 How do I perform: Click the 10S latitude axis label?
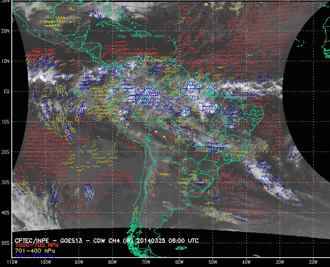5,122
